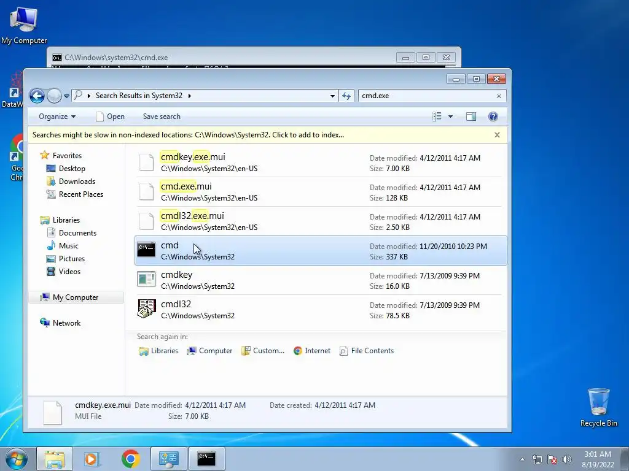
Task: Go back with the Explorer back arrow
Action: tap(37, 96)
